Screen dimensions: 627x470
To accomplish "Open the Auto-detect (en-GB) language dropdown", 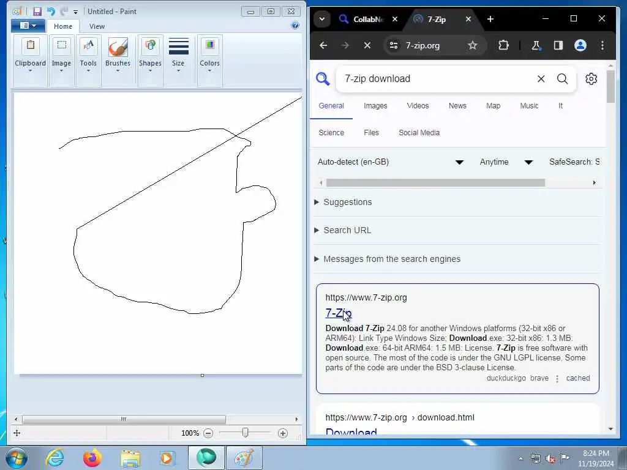I will (390, 162).
